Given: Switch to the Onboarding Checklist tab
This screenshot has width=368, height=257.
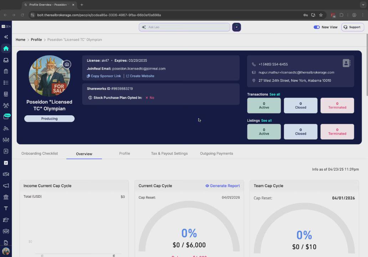Looking at the screenshot, I should [40, 153].
